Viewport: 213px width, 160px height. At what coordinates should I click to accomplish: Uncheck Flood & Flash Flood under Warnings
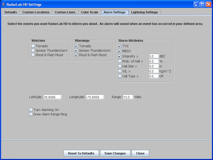click(x=76, y=55)
